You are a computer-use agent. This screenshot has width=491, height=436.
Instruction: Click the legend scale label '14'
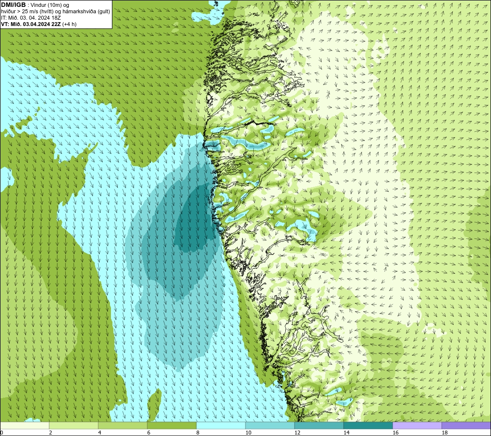coord(346,433)
